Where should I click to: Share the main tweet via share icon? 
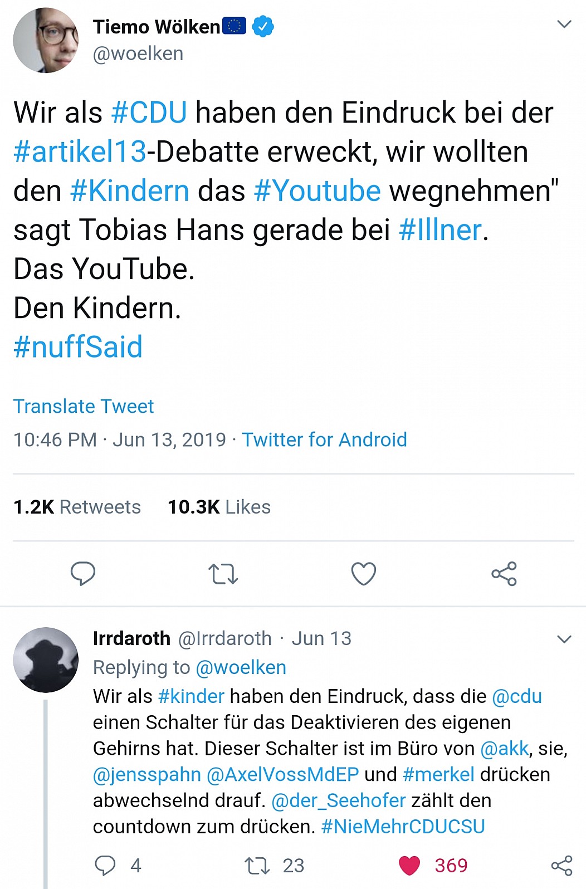pyautogui.click(x=504, y=574)
